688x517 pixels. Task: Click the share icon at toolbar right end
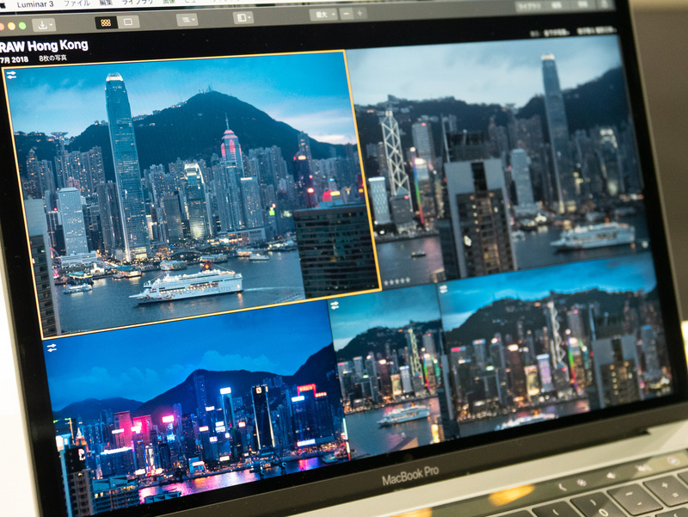coord(605,4)
